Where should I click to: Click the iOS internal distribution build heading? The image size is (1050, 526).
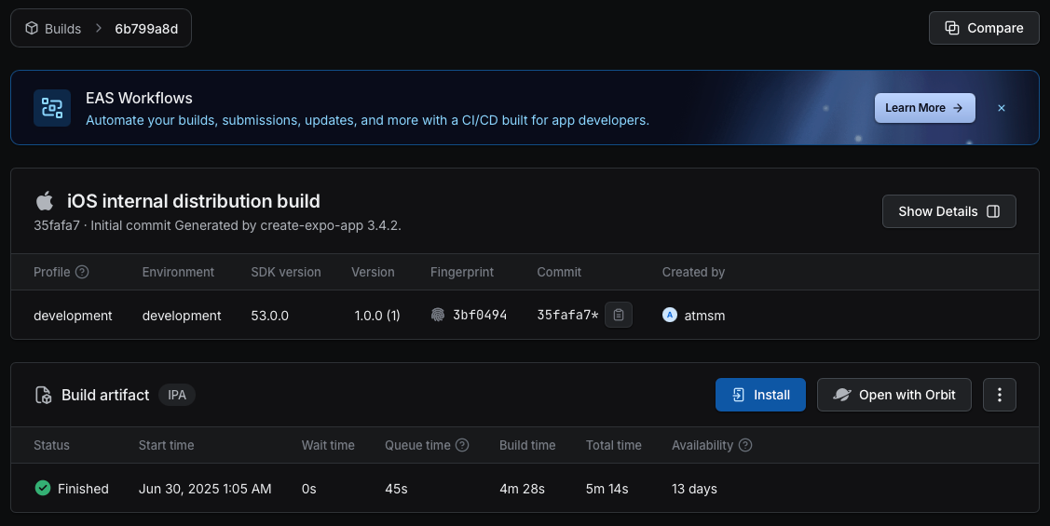point(194,201)
